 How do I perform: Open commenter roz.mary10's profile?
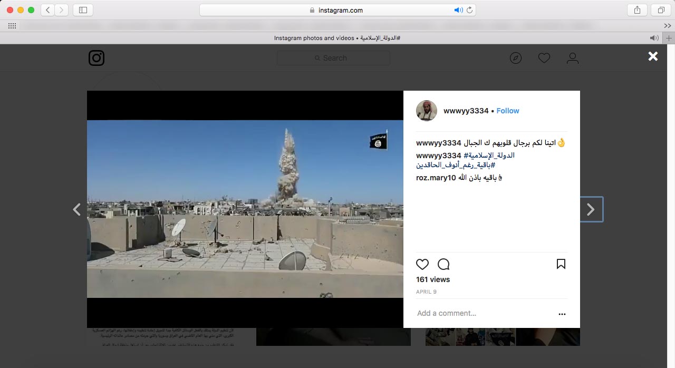[x=436, y=178]
